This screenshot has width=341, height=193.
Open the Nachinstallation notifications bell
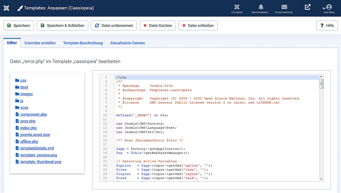coord(260,9)
